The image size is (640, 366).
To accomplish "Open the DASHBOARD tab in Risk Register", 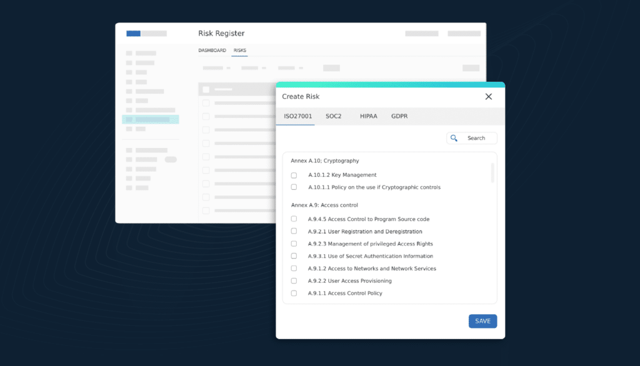I will (x=212, y=50).
